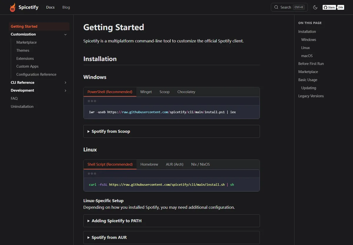Open Uninstallation in the sidebar

click(22, 106)
